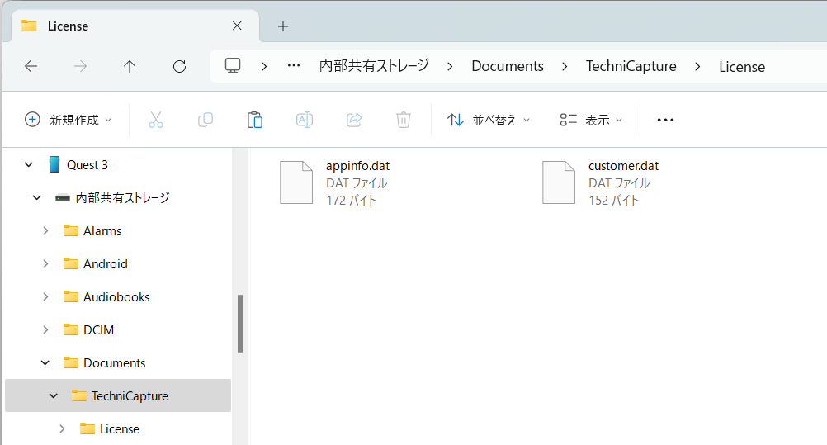The height and width of the screenshot is (445, 827).
Task: Click the Cut scissors icon
Action: click(x=156, y=120)
